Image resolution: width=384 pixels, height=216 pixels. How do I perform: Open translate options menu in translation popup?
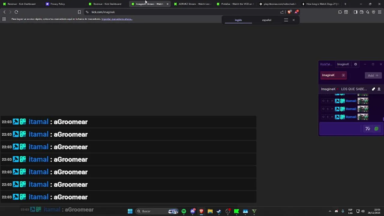tap(286, 20)
